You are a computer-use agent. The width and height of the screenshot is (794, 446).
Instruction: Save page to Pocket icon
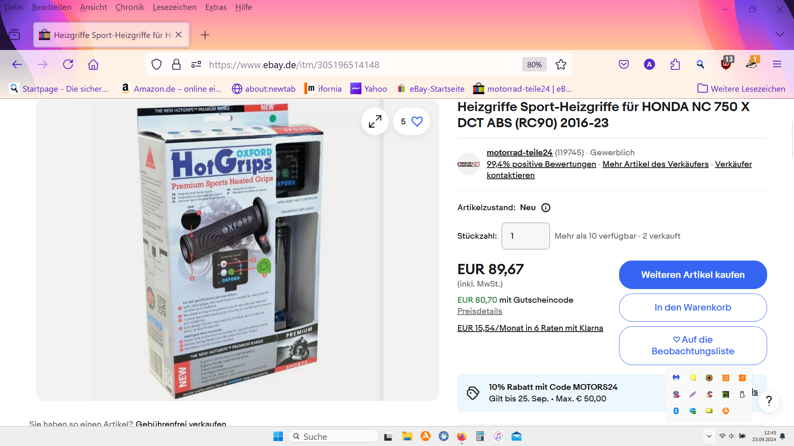point(624,64)
